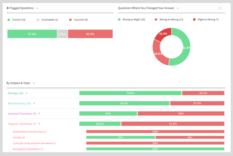This screenshot has width=233, height=156.
Task: Toggle the Correct (10) legend item
Action: point(16,20)
